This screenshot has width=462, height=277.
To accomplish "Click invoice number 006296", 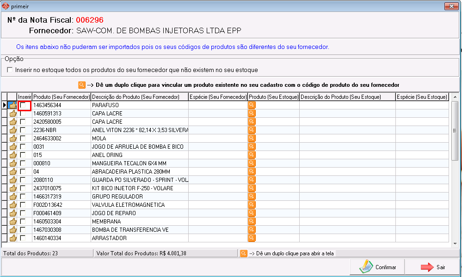I will click(x=90, y=20).
